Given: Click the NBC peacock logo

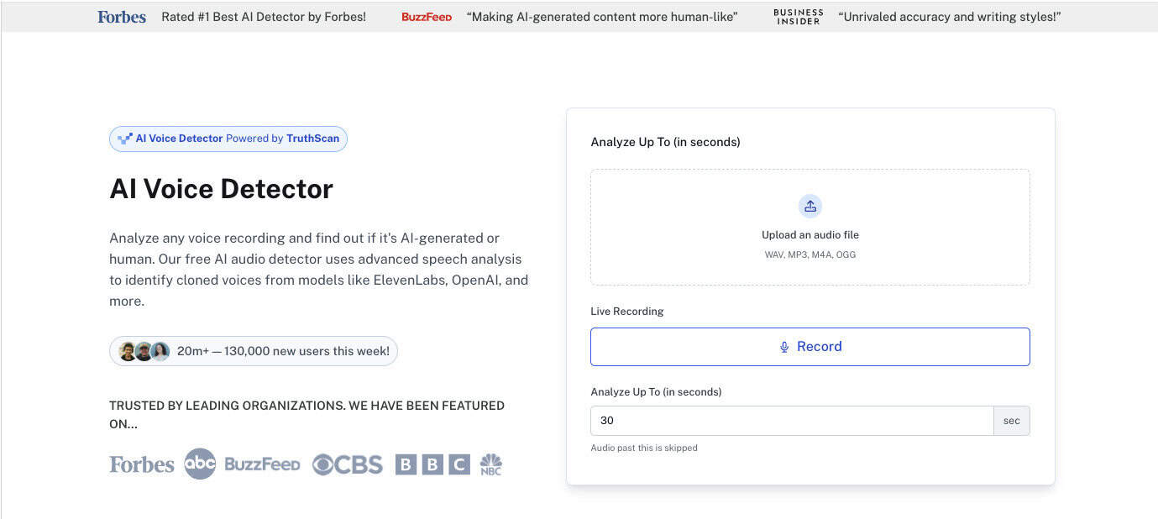Looking at the screenshot, I should (x=490, y=464).
